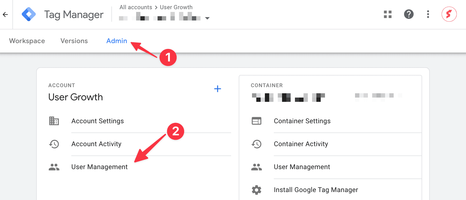Open the Help question mark icon

pos(409,14)
